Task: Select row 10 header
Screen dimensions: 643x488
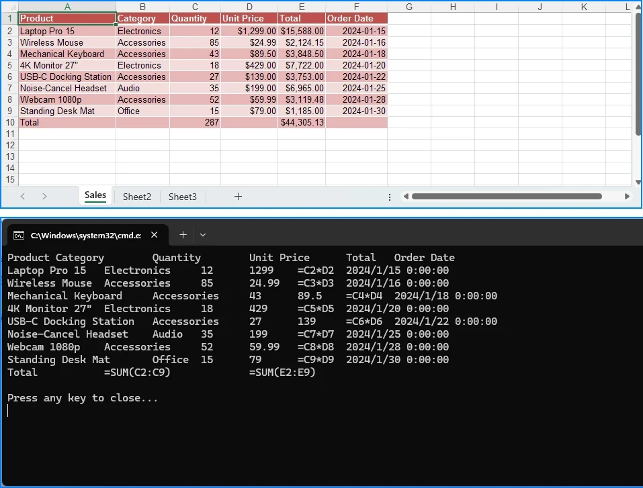Action: click(x=10, y=123)
